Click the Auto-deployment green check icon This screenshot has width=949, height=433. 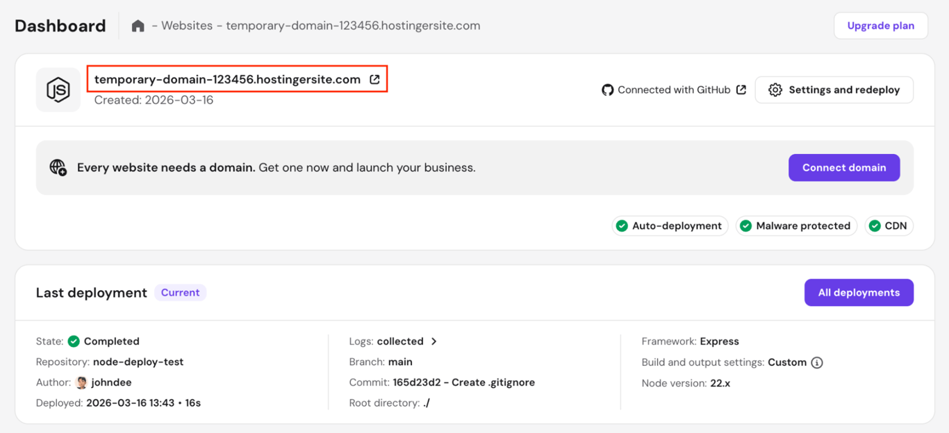point(622,226)
